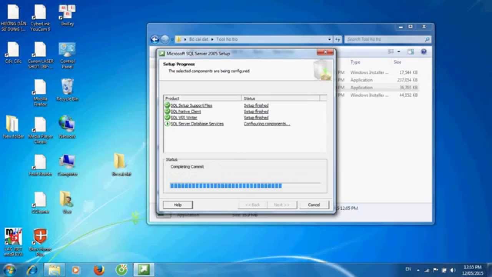Open the Coc Coc browser taskbar icon
Viewport: 492px width, 277px height.
click(121, 270)
